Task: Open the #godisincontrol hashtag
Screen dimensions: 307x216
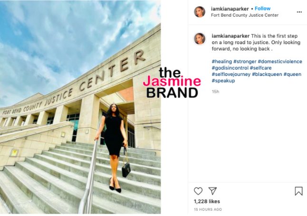Action: click(x=230, y=68)
